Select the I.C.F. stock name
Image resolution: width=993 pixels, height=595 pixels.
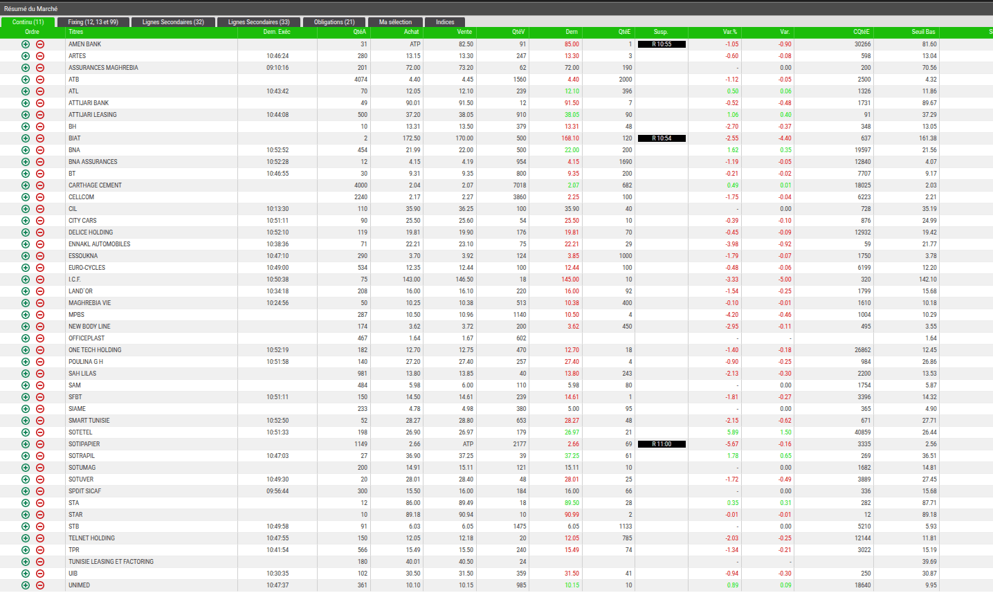(x=75, y=280)
